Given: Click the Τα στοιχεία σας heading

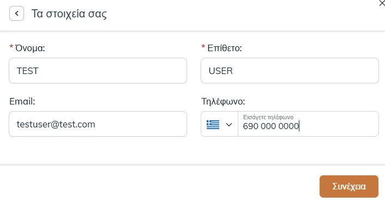Looking at the screenshot, I should coord(69,14).
